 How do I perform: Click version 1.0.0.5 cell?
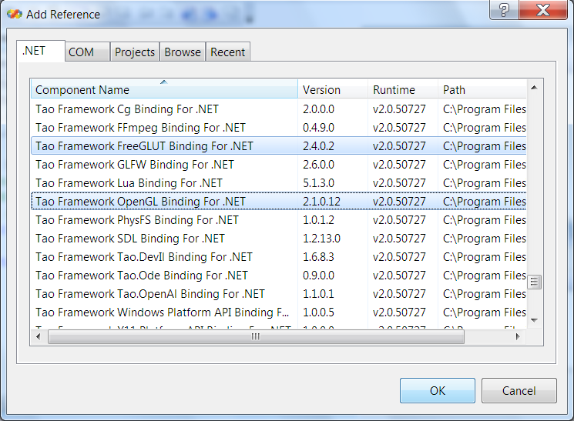coord(318,312)
